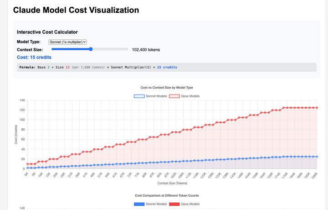Click the '200K' x-axis tick label
The height and width of the screenshot is (210, 328).
(315, 175)
